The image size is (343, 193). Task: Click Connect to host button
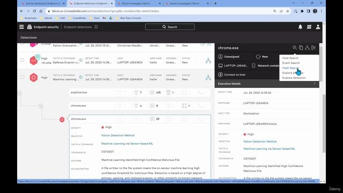coord(232,75)
